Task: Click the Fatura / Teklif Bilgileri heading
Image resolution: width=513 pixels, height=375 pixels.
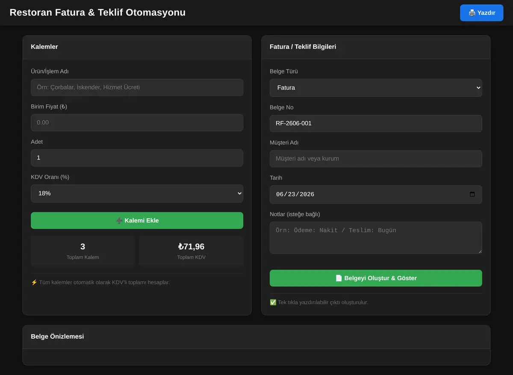Action: [x=303, y=47]
